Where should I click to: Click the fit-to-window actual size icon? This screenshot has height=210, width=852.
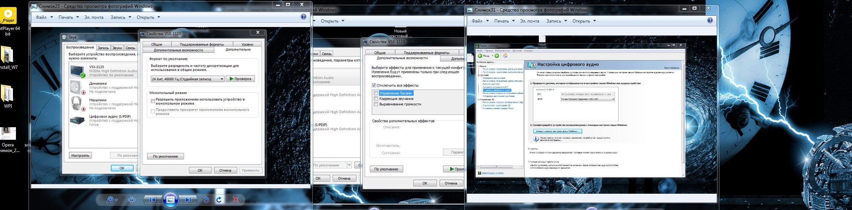(x=132, y=200)
